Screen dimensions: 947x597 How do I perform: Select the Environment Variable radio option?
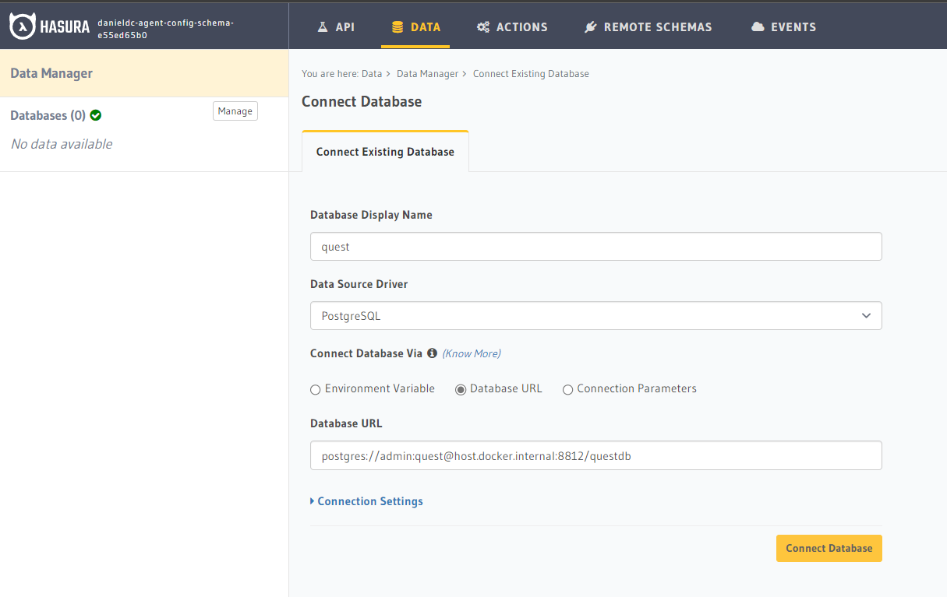pos(315,389)
